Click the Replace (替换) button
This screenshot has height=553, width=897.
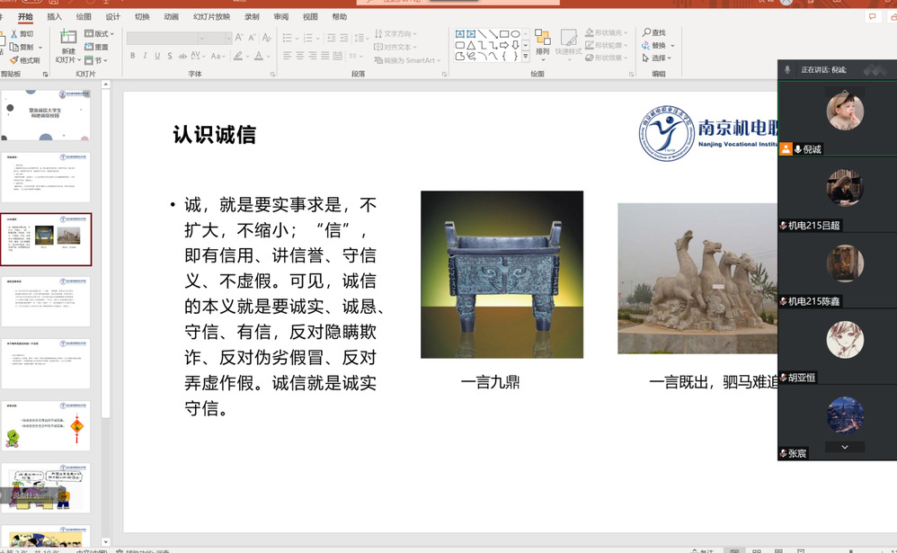tap(659, 46)
